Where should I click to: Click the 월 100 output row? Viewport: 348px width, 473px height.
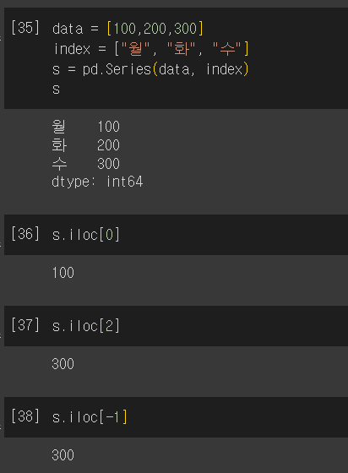86,127
